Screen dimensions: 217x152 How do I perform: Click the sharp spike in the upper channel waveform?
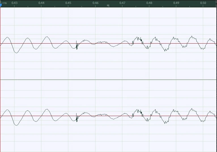point(77,45)
